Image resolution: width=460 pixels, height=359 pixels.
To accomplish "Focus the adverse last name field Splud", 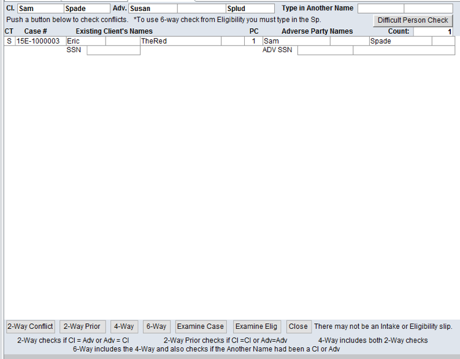I will pyautogui.click(x=250, y=9).
